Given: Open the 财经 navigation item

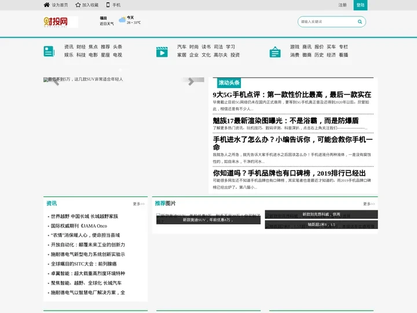Looking at the screenshot, I should click(81, 47).
